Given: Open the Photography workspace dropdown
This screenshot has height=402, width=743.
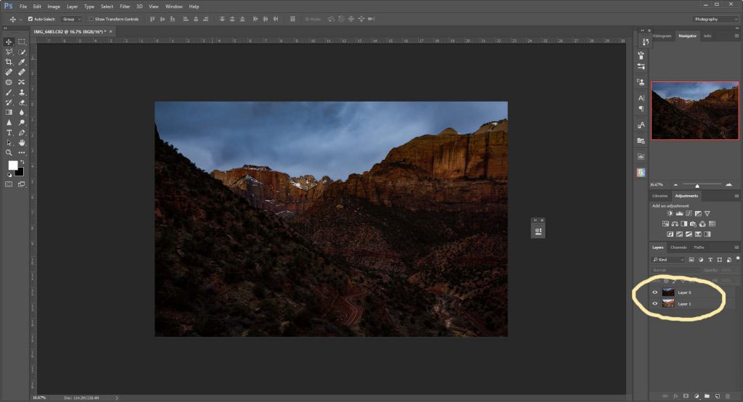Looking at the screenshot, I should [713, 19].
